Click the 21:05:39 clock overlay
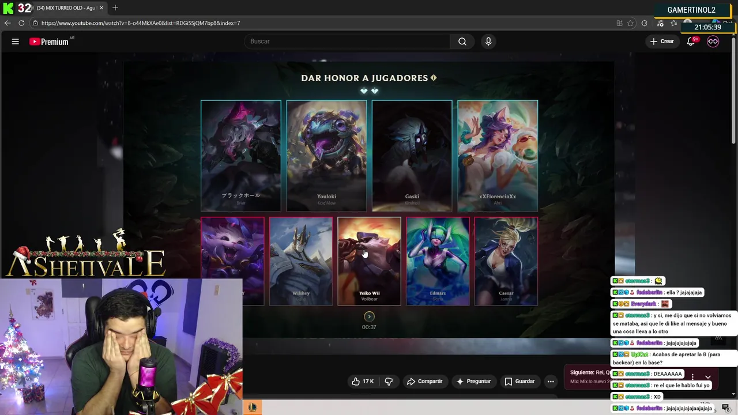 tap(707, 27)
